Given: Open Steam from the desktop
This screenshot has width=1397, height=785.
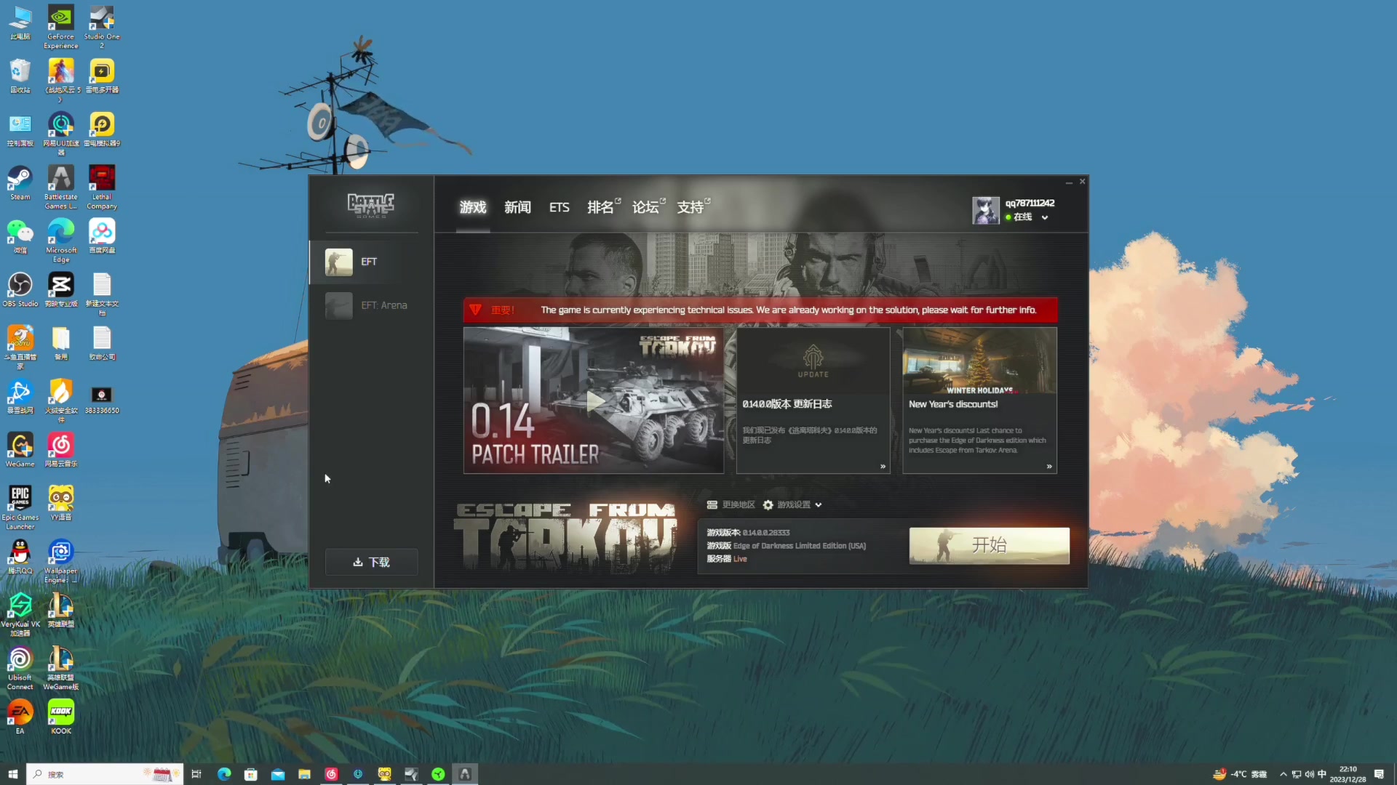Looking at the screenshot, I should (x=20, y=183).
